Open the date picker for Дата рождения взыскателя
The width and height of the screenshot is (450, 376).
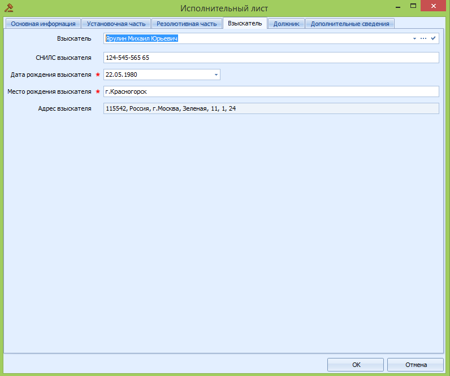pyautogui.click(x=216, y=75)
